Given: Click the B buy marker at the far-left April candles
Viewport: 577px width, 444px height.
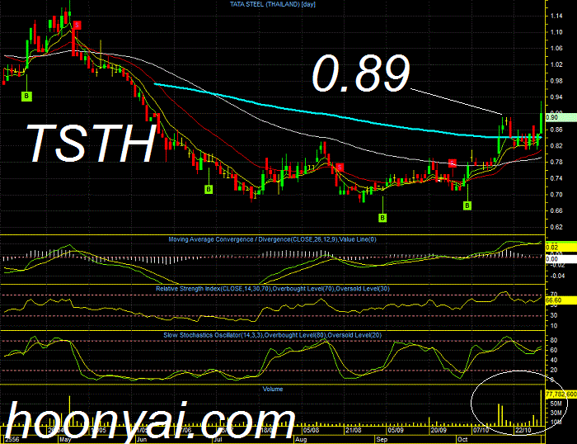Looking at the screenshot, I should tap(26, 97).
